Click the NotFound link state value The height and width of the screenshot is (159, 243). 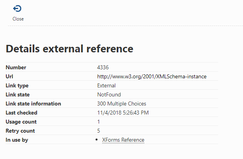(x=109, y=94)
